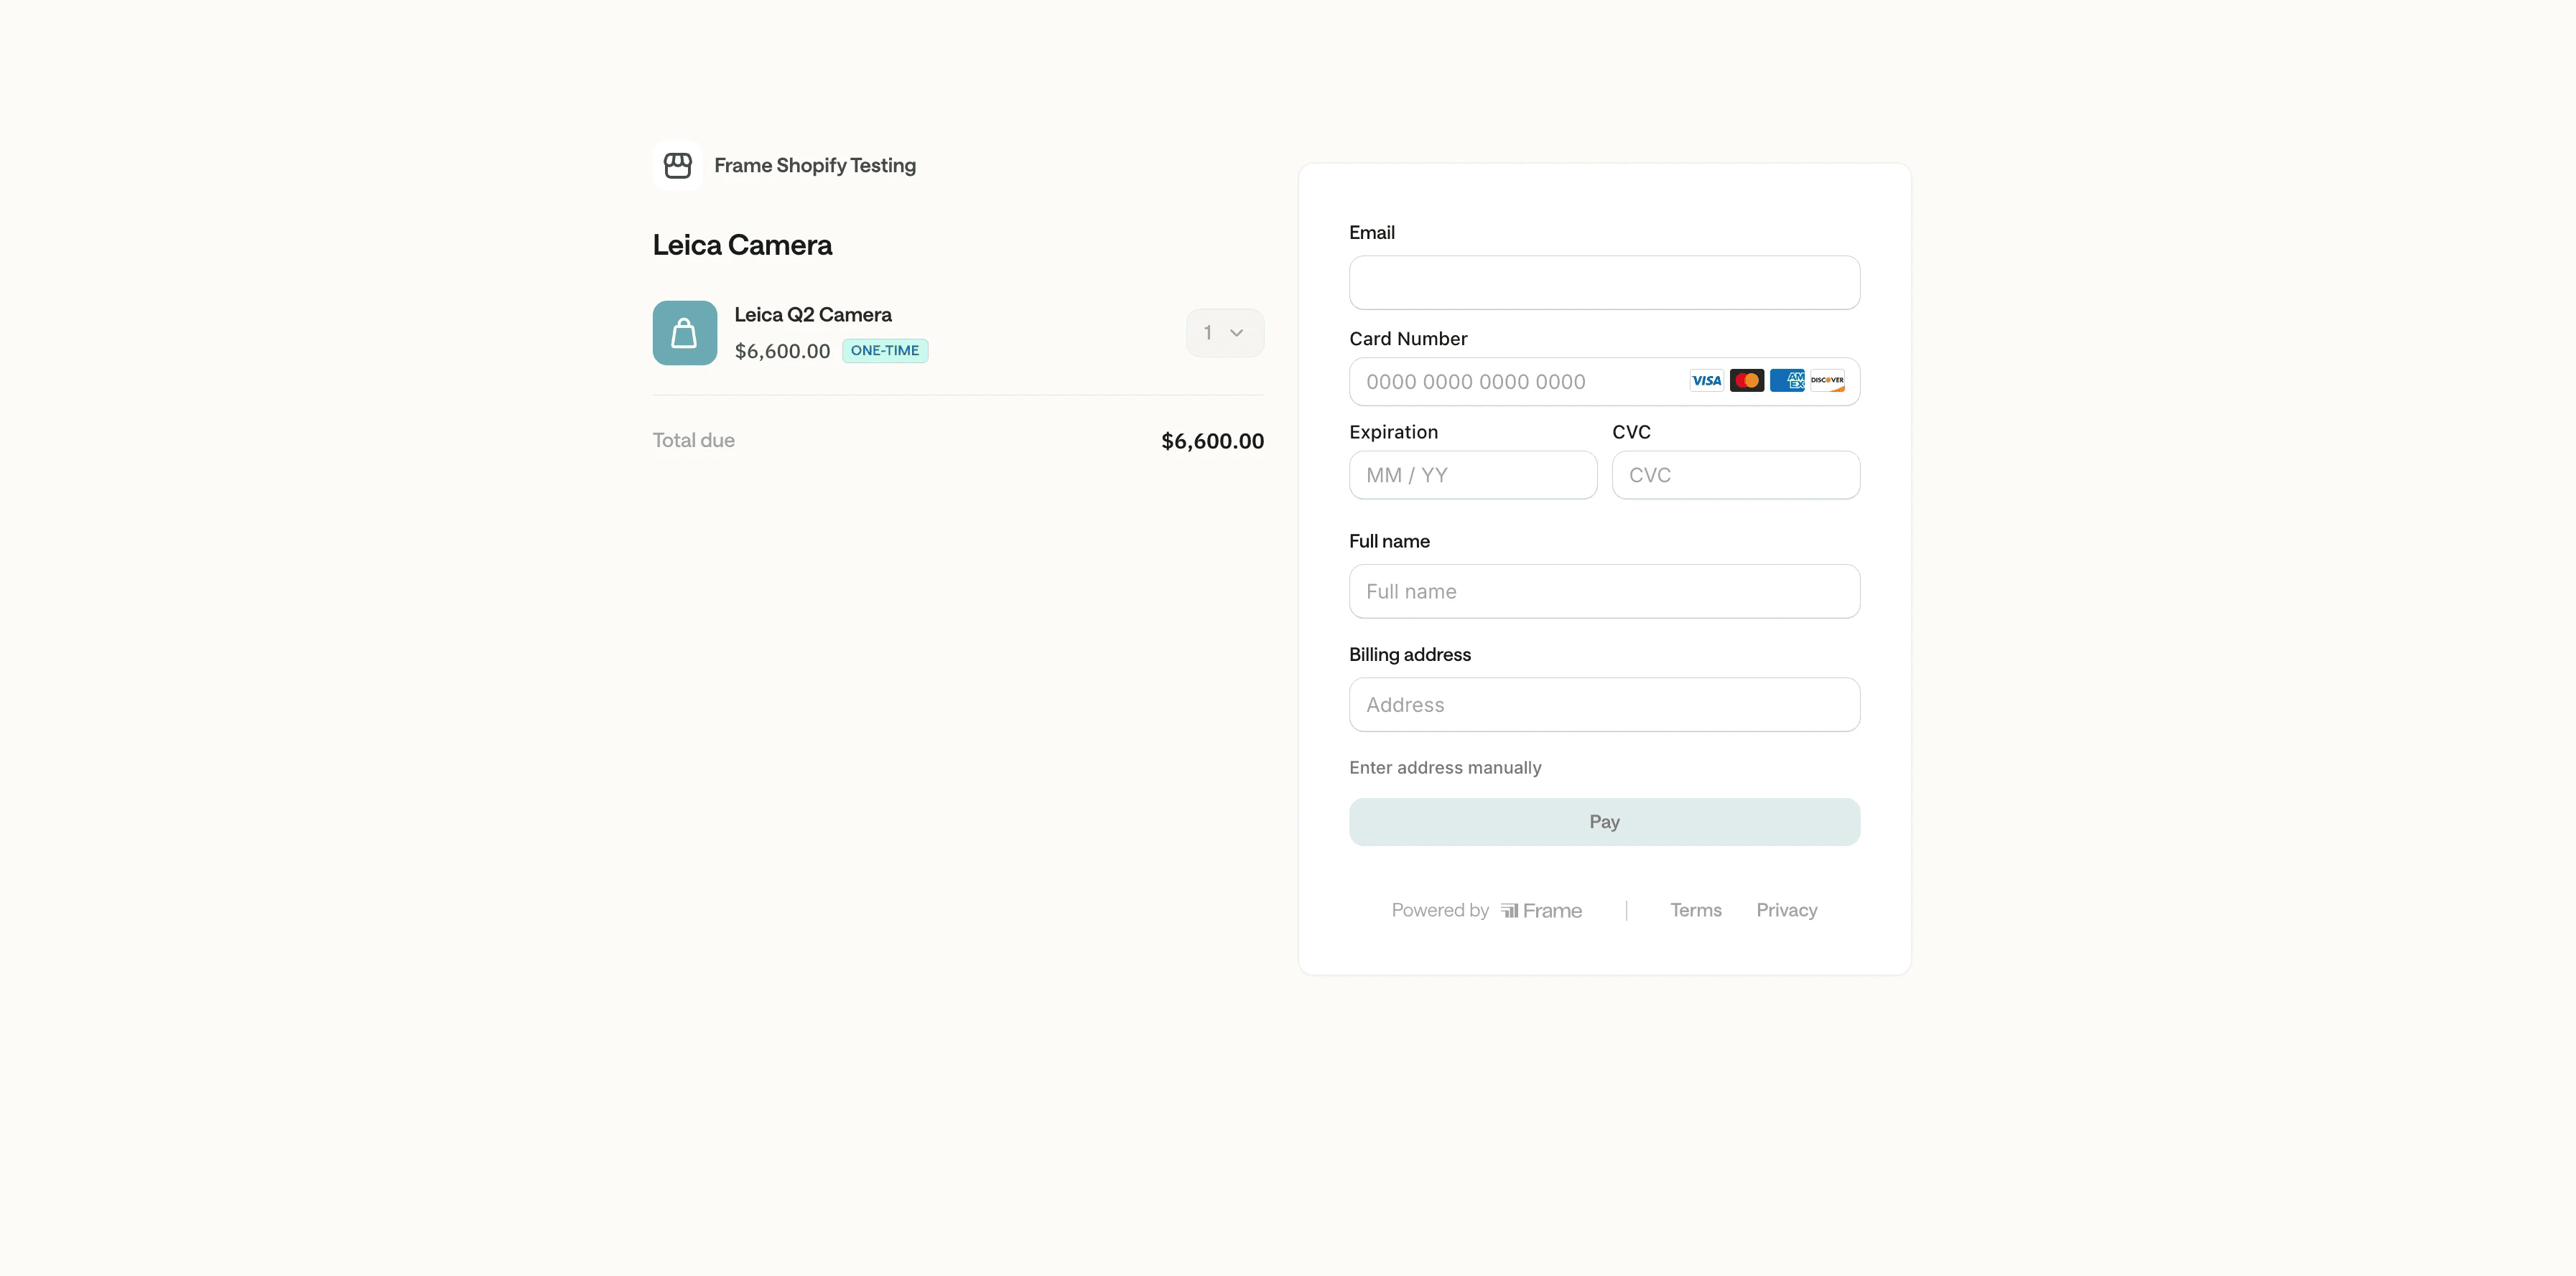Click the CVC input box
The width and height of the screenshot is (2576, 1276).
tap(1735, 476)
